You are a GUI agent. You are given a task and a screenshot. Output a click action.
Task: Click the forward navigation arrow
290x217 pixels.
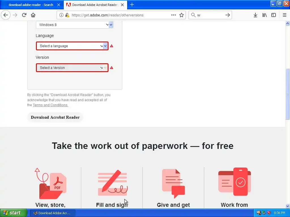pos(15,15)
